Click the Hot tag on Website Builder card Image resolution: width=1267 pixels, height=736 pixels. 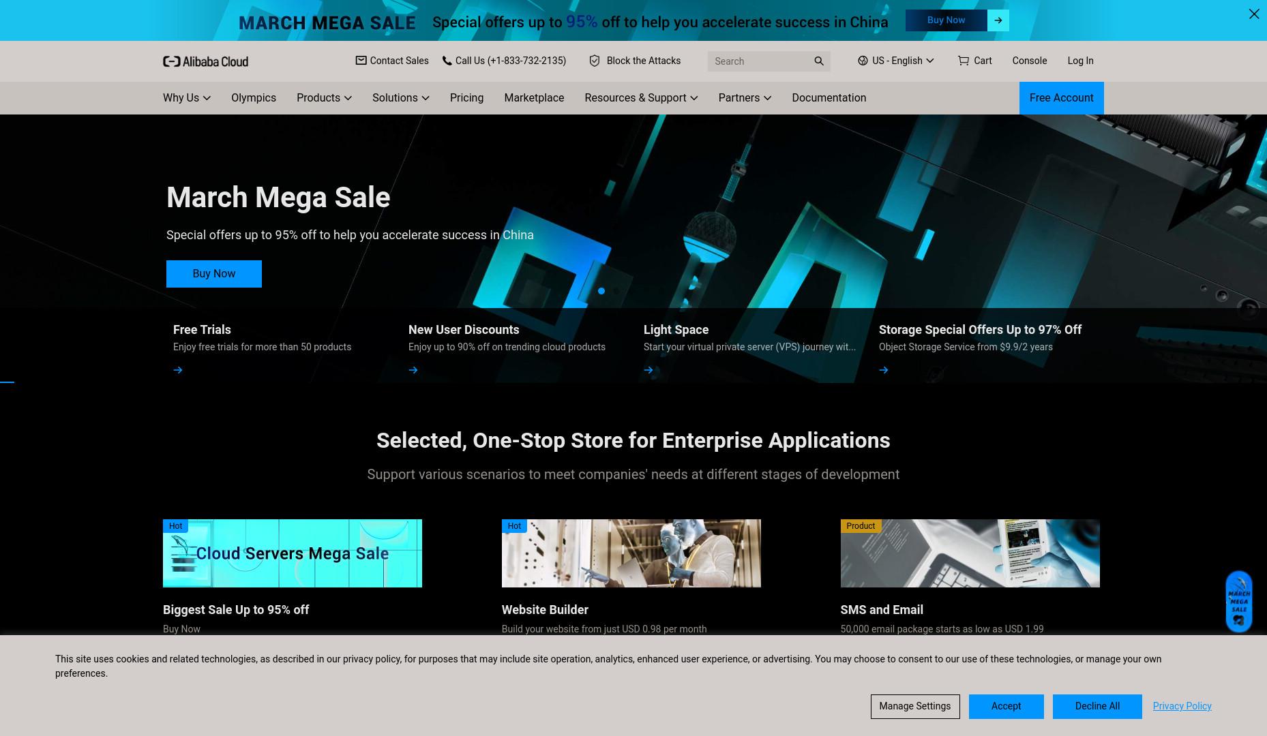514,526
